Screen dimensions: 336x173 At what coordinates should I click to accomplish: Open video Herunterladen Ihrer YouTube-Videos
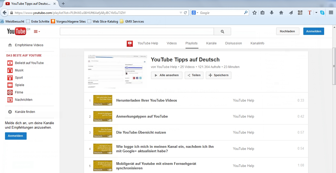[x=147, y=101]
